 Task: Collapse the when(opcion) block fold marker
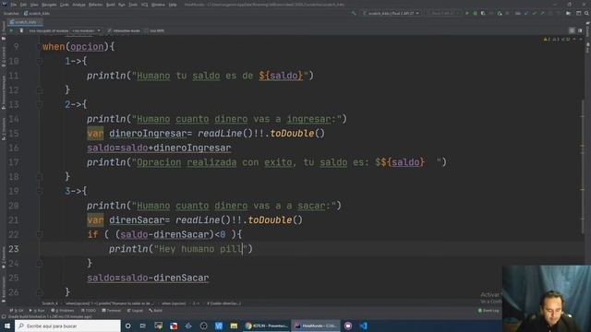[39, 47]
